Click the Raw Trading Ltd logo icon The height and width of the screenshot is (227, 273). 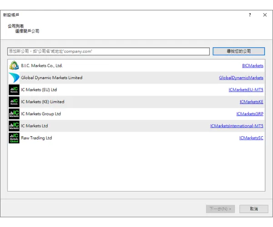(x=14, y=138)
